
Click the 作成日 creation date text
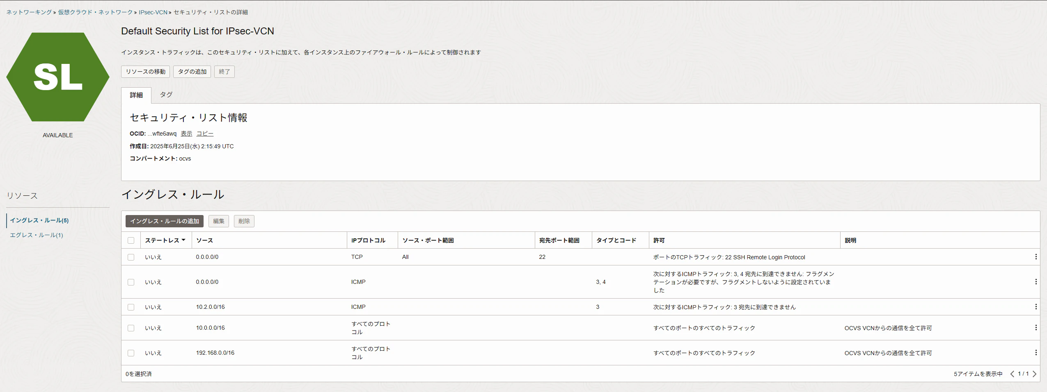(x=182, y=146)
